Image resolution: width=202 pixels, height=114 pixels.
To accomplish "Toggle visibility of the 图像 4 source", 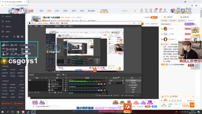I will 63,90.
